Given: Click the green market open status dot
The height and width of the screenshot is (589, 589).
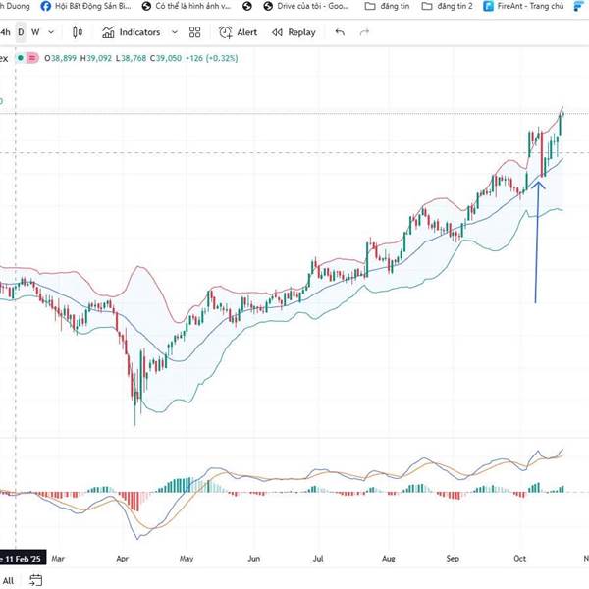Looking at the screenshot, I should 18,58.
